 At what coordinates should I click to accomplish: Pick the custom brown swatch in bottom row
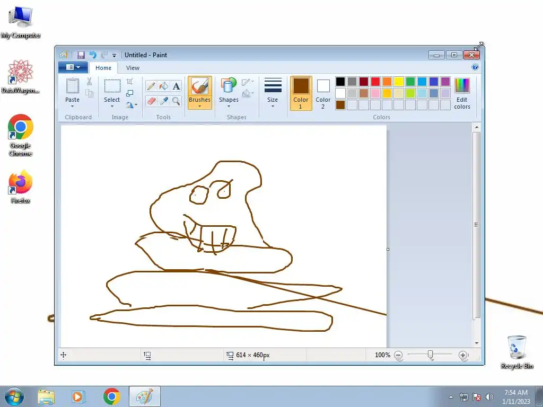tap(340, 105)
